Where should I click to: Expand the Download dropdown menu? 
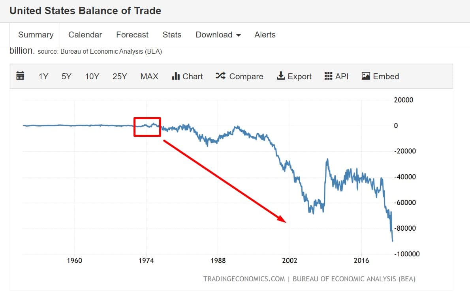pyautogui.click(x=218, y=35)
